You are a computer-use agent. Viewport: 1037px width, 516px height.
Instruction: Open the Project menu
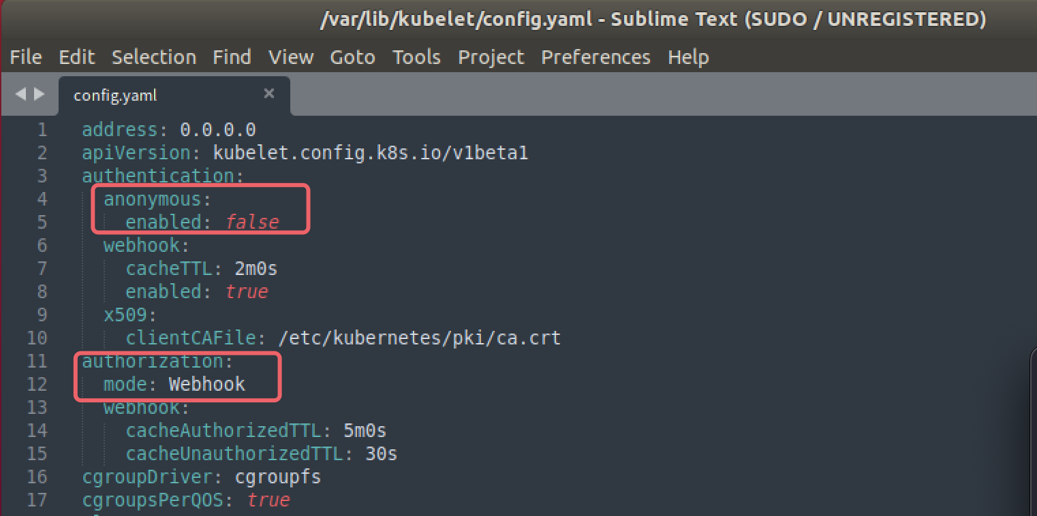coord(491,57)
